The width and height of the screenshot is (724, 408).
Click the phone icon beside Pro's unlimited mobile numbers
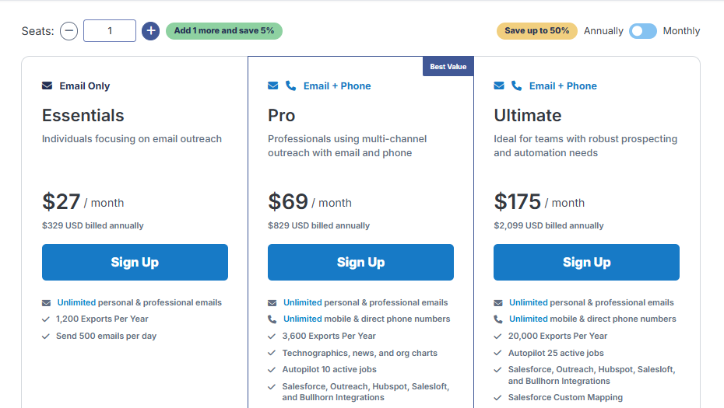(272, 319)
